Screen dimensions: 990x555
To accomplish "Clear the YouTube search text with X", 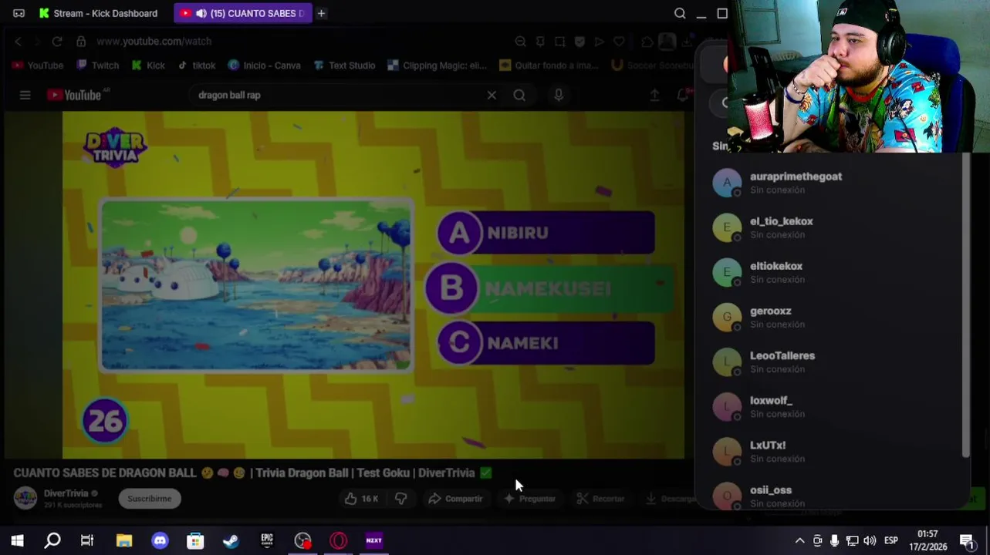I will tap(492, 95).
